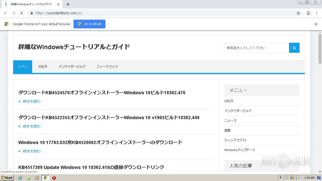Open the Windows Start menu
Image resolution: width=322 pixels, height=181 pixels.
point(7,178)
